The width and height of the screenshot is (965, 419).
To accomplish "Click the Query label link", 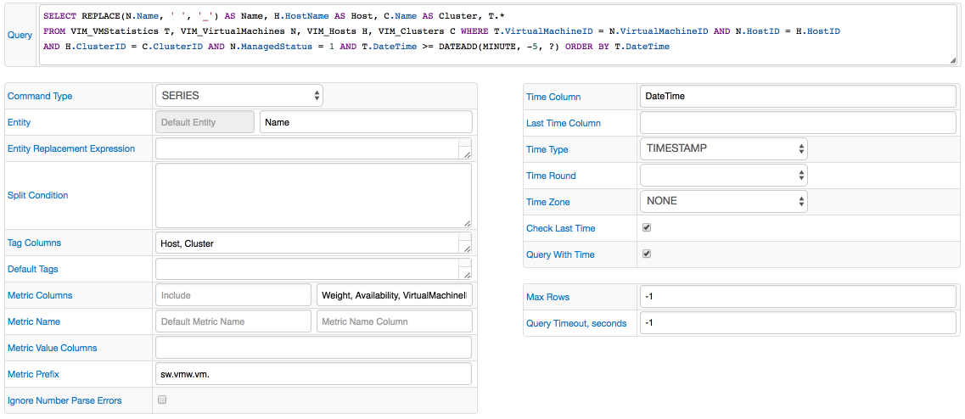I will click(x=20, y=35).
